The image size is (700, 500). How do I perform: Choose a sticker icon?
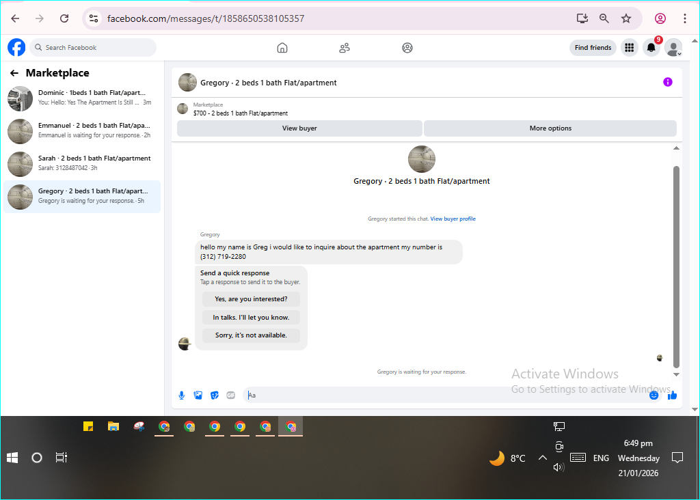coord(215,395)
